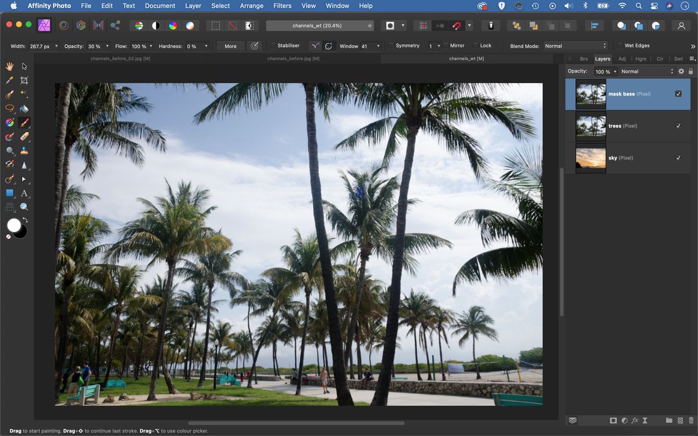Open the Blend Mode dropdown

[x=576, y=45]
